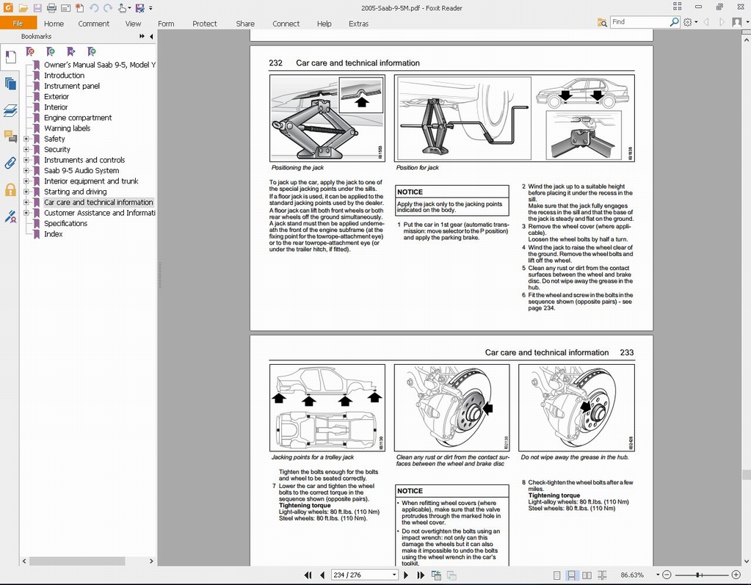Switch to continuous facing view
This screenshot has width=751, height=585.
click(x=602, y=575)
